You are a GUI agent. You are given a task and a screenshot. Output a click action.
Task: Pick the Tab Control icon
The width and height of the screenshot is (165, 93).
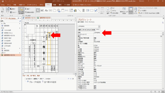(54, 10)
